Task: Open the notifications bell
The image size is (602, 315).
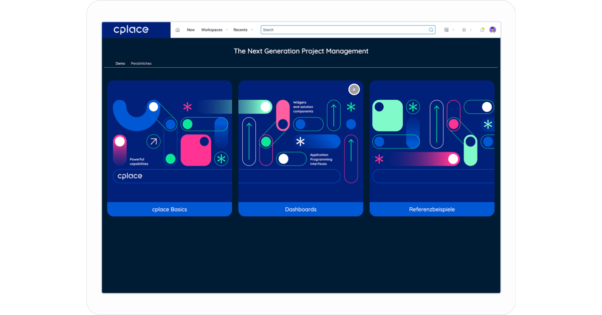Action: click(x=482, y=30)
